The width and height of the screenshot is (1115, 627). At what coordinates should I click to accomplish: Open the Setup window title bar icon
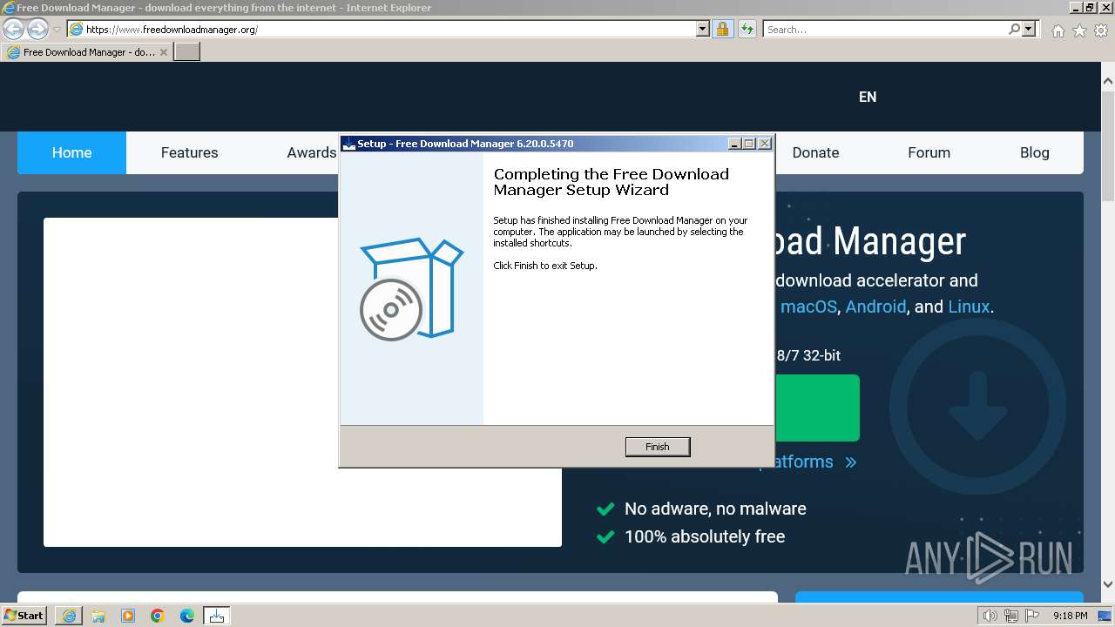(x=348, y=144)
